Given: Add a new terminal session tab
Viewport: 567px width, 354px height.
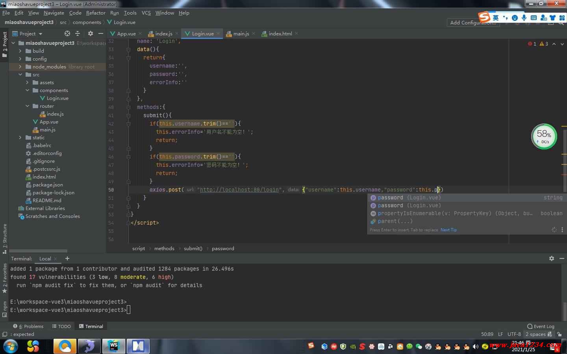Looking at the screenshot, I should click(67, 258).
